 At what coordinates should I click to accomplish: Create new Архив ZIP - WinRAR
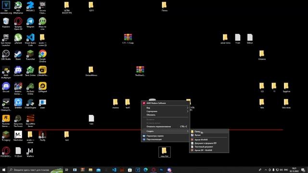pos(209,150)
